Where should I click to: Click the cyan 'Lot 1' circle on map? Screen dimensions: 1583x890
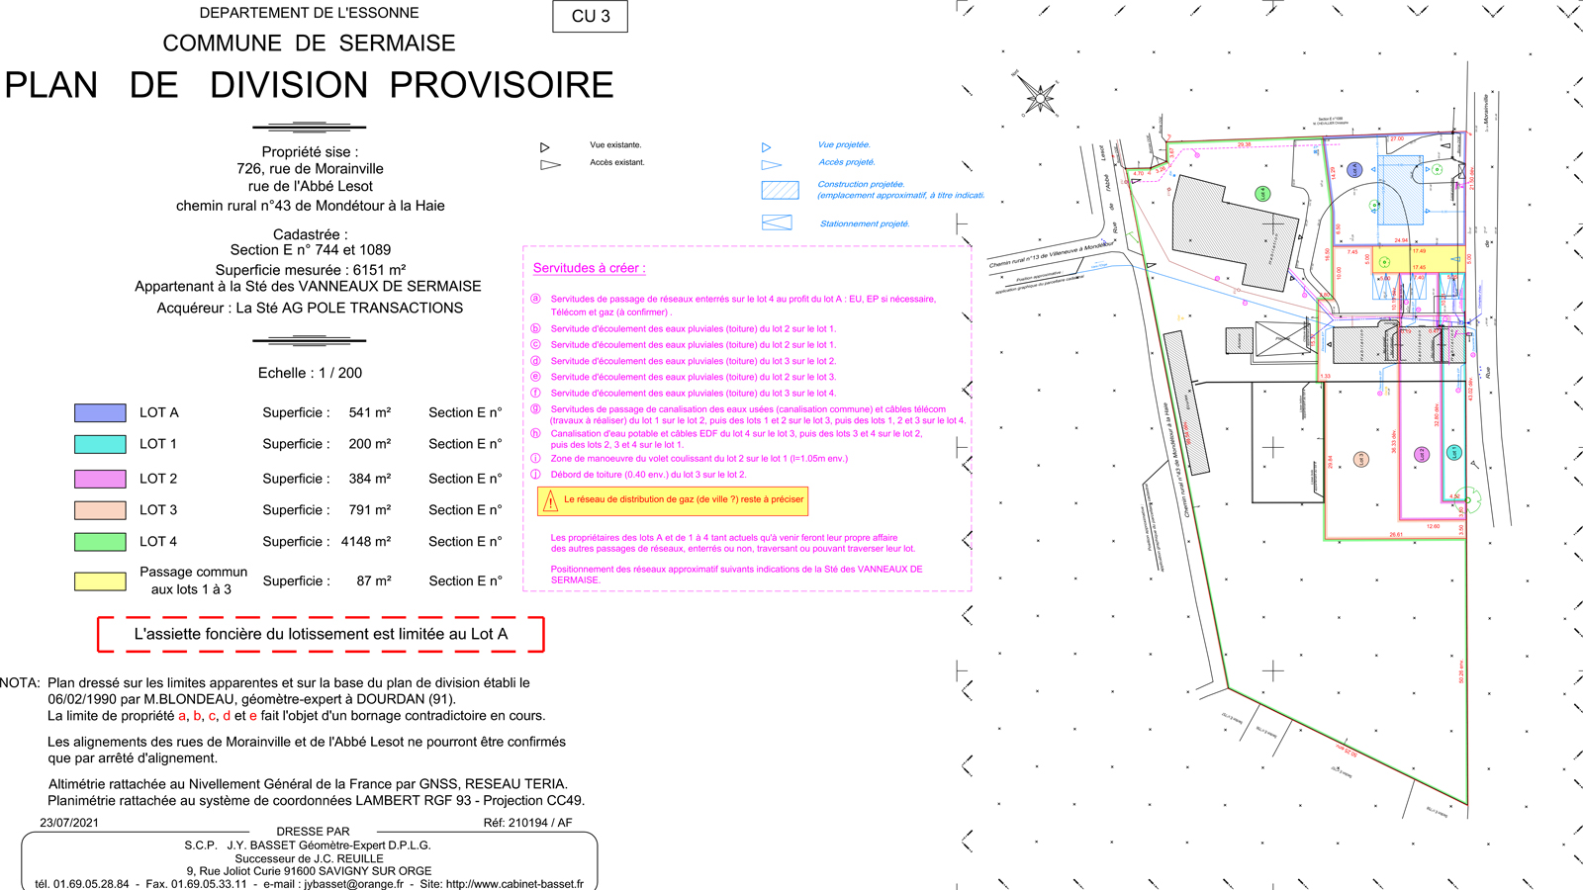pos(1453,453)
